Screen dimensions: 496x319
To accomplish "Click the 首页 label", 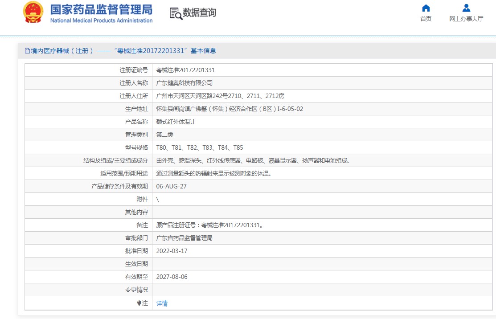I will pyautogui.click(x=426, y=19).
